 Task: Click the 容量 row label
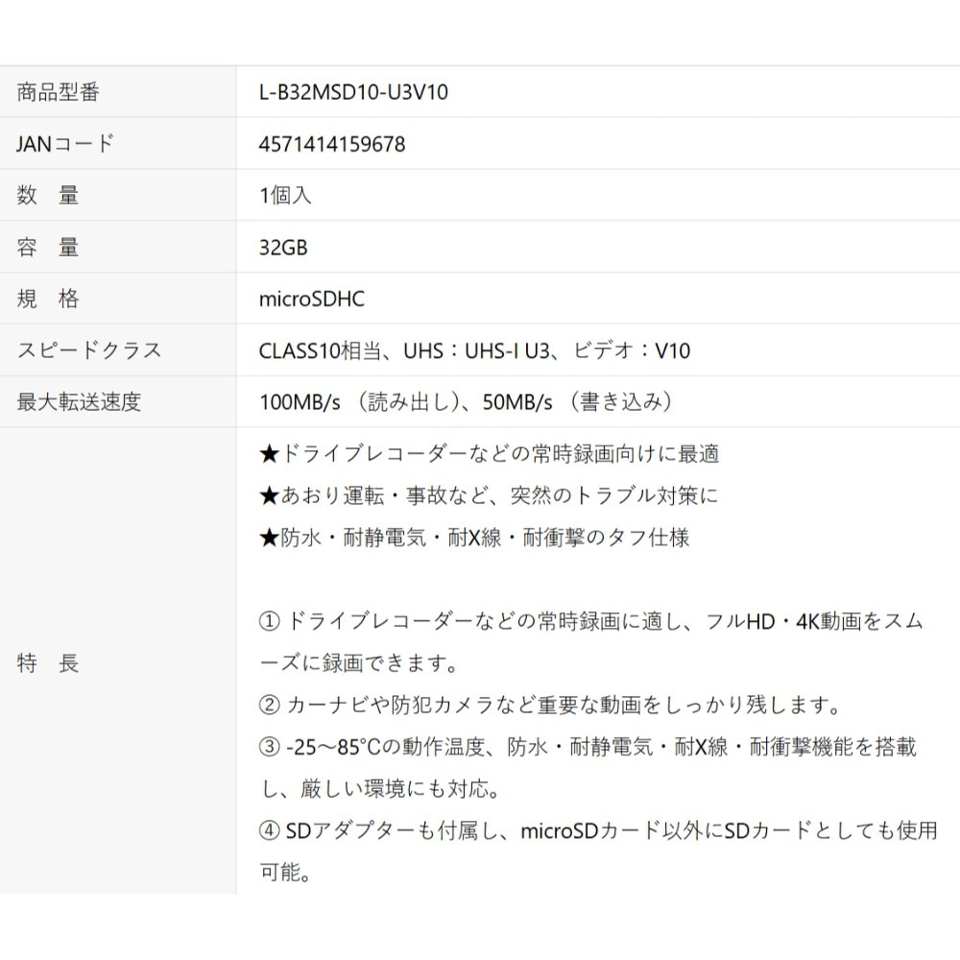pos(48,248)
